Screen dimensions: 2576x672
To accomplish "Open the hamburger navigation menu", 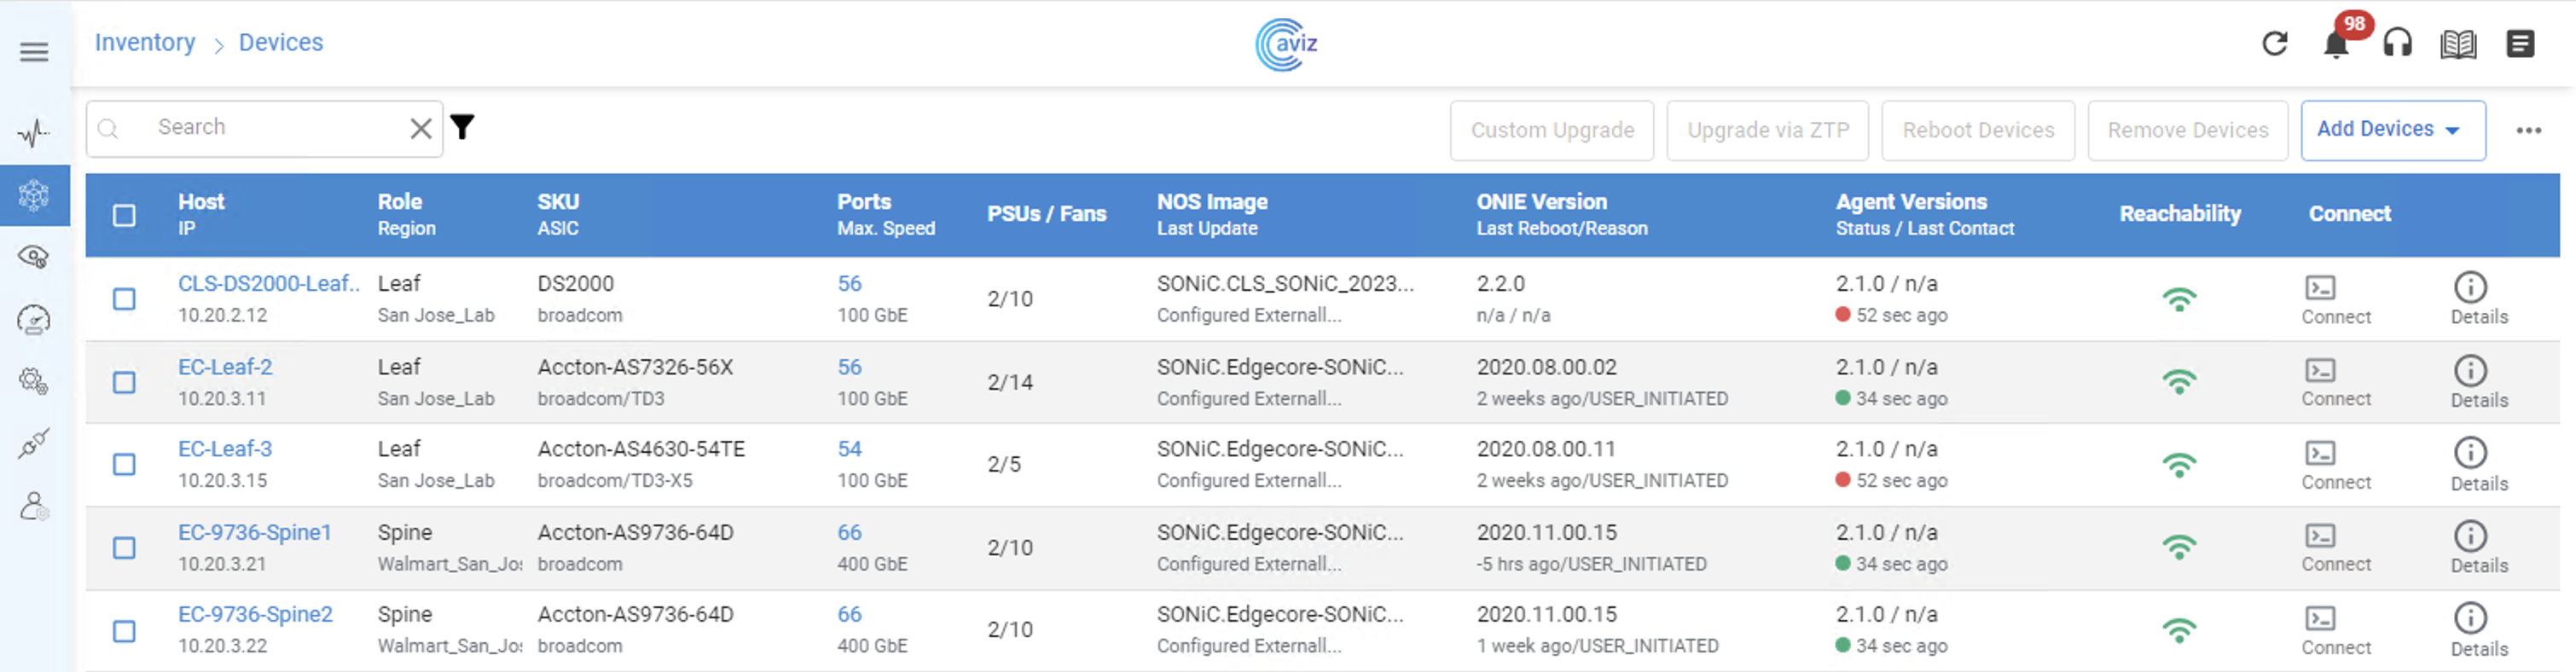I will click(x=34, y=52).
